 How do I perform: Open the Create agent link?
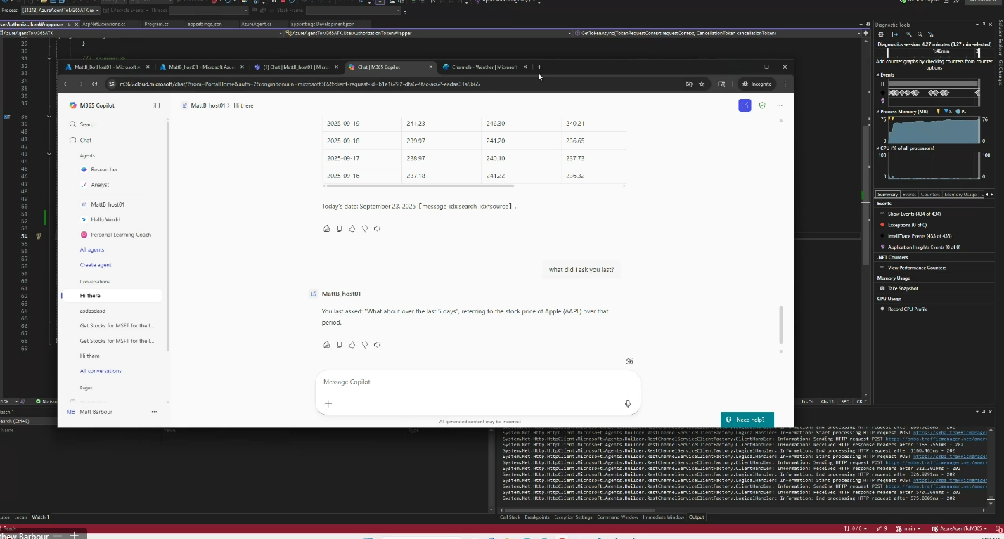96,265
